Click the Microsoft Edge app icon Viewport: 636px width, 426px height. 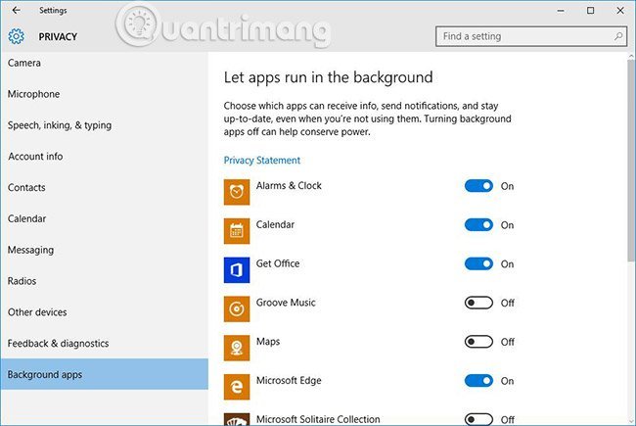tap(237, 387)
